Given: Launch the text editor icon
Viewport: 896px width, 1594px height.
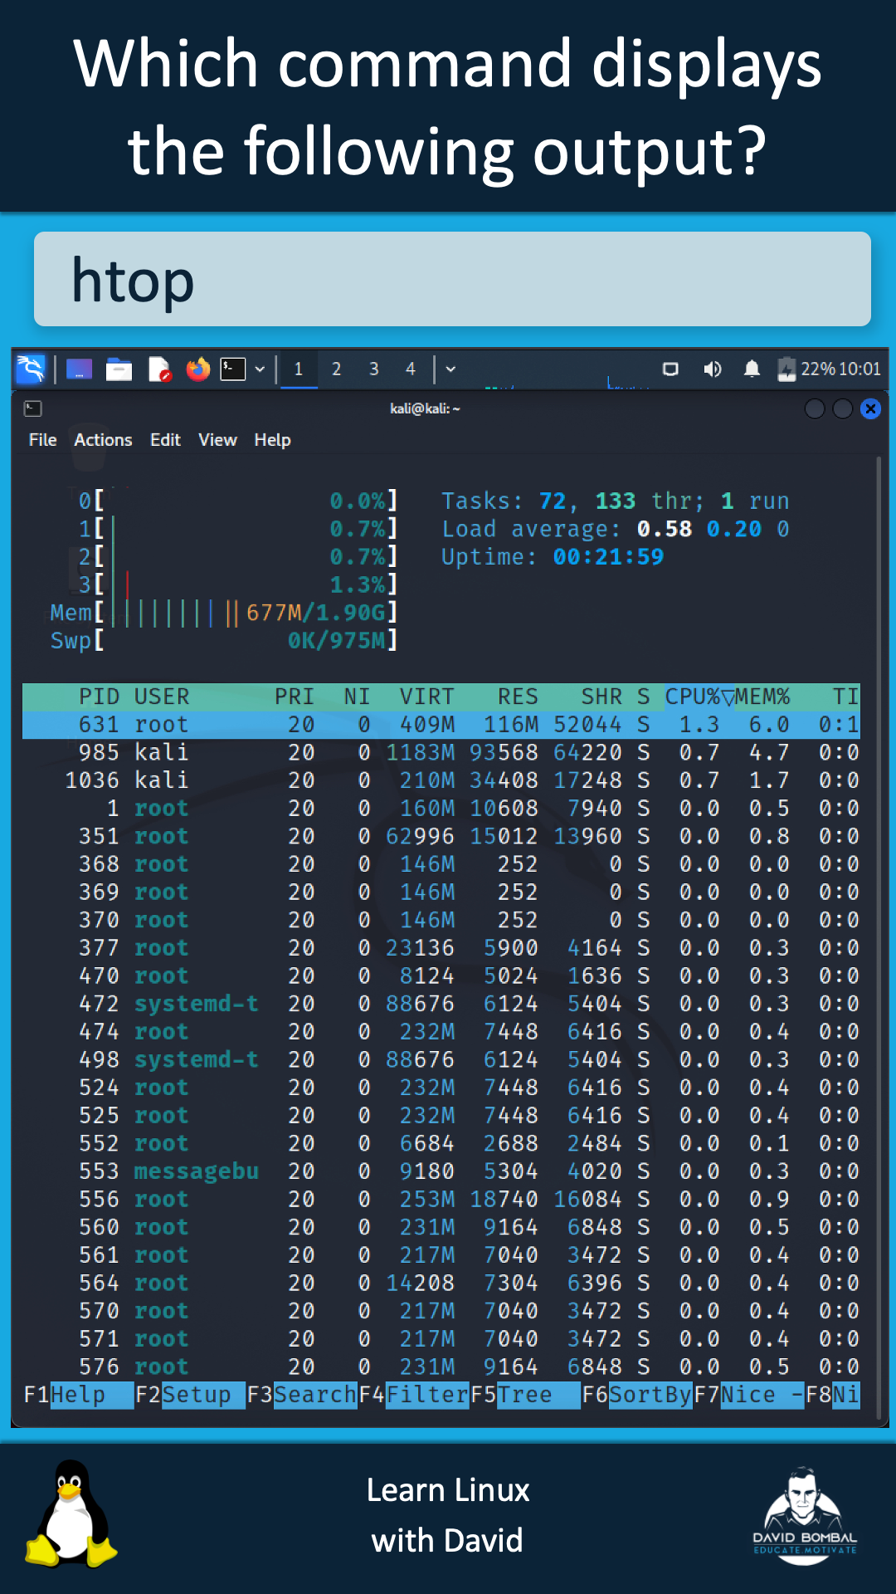Looking at the screenshot, I should 158,369.
